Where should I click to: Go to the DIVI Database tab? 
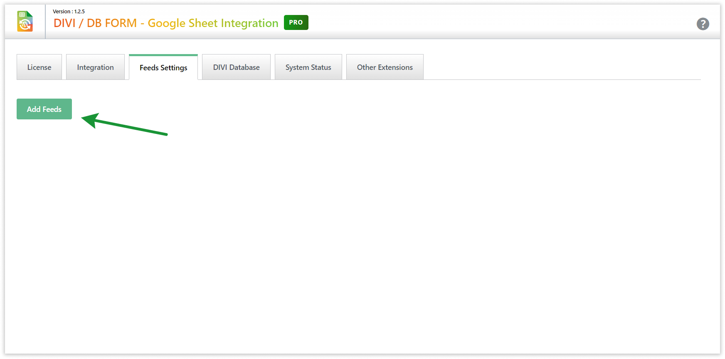tap(236, 67)
